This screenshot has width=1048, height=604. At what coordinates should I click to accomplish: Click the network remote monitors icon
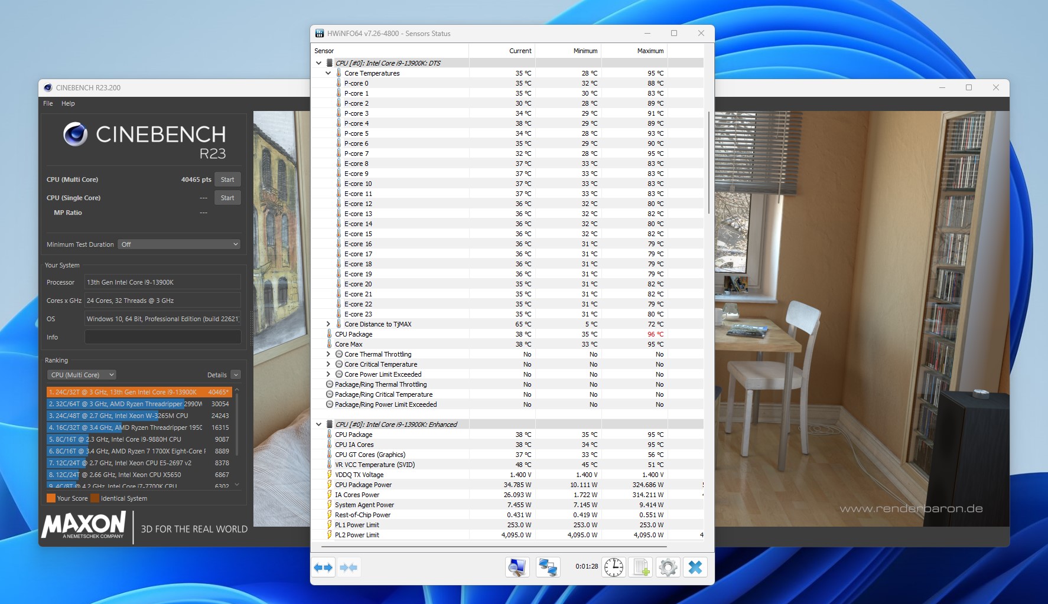(x=548, y=567)
